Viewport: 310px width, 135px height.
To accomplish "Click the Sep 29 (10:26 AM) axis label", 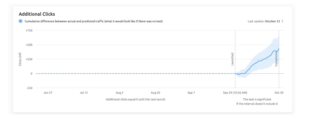I will (x=235, y=93).
